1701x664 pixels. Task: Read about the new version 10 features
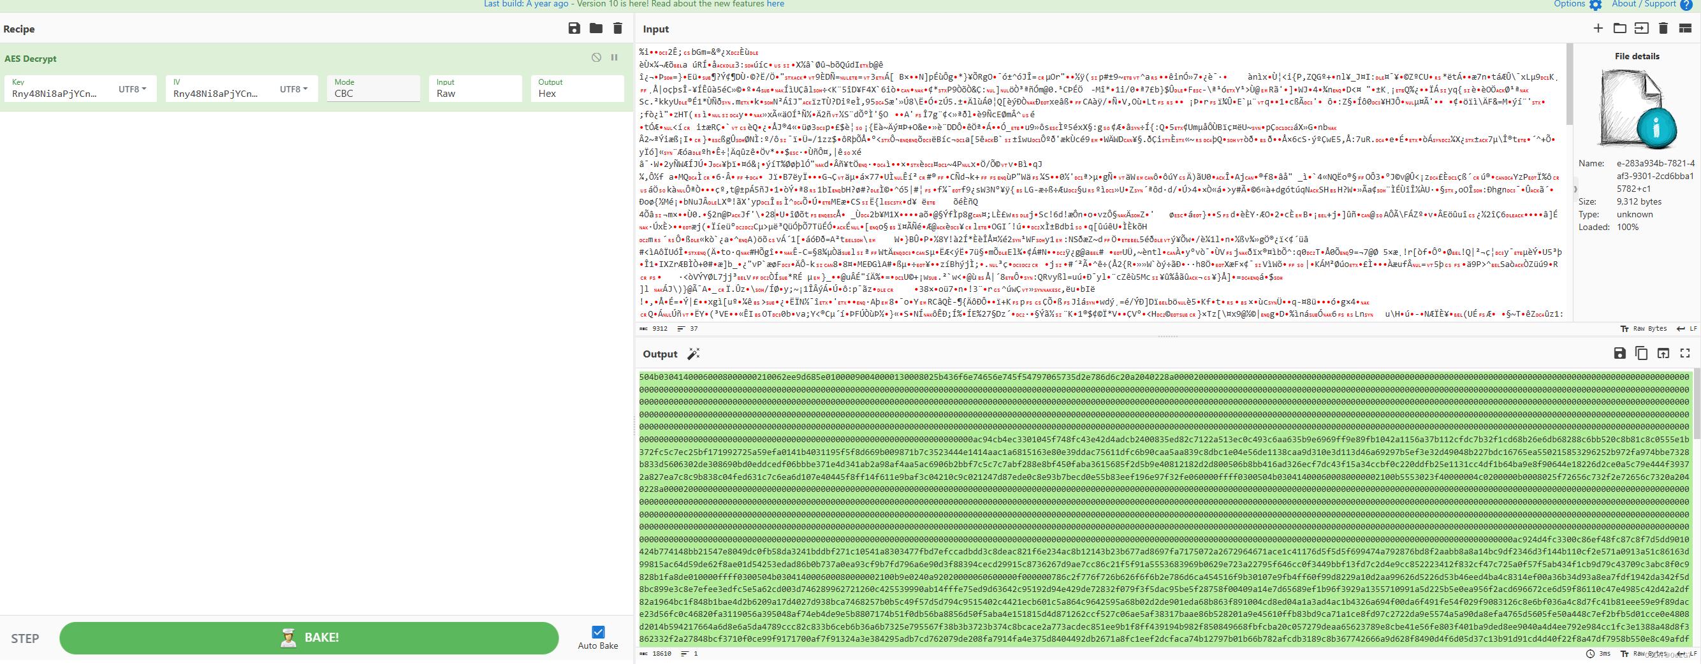coord(775,4)
